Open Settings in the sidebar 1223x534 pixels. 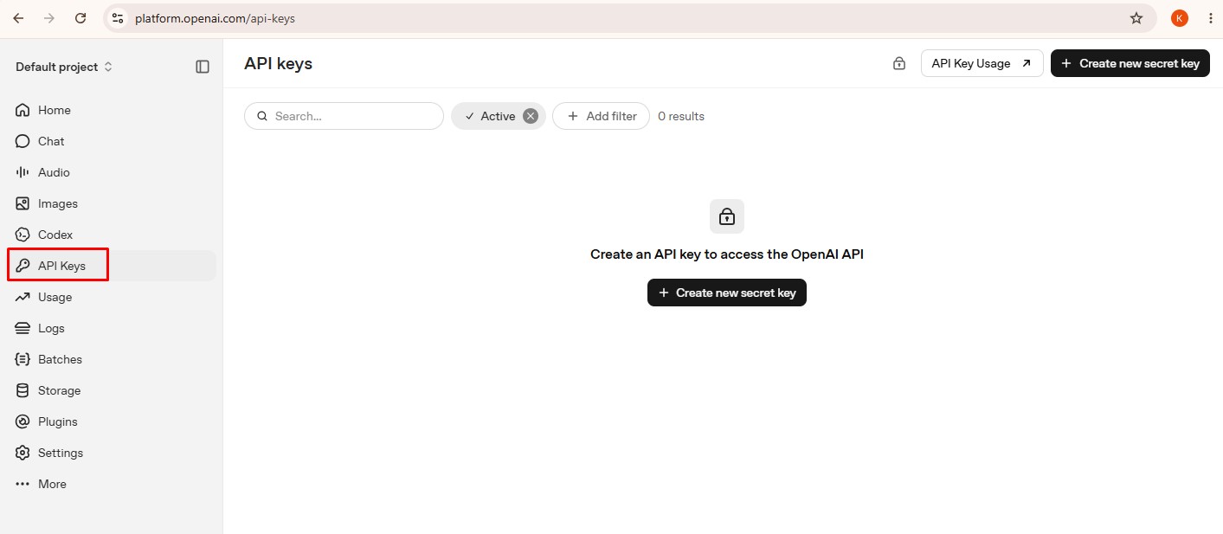tap(111, 453)
